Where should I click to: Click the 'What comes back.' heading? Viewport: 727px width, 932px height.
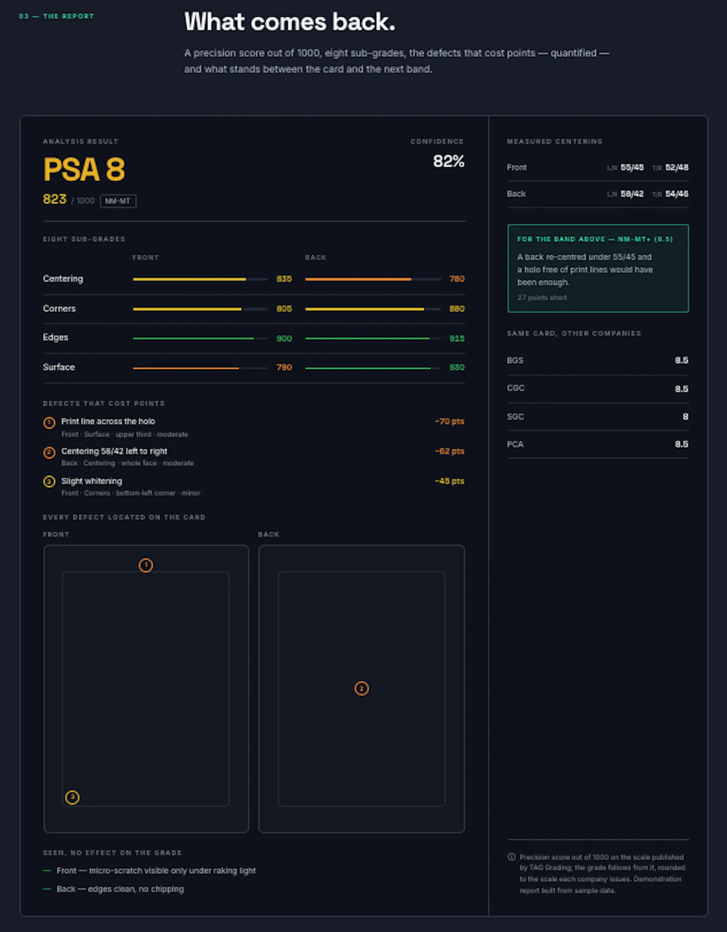coord(290,22)
